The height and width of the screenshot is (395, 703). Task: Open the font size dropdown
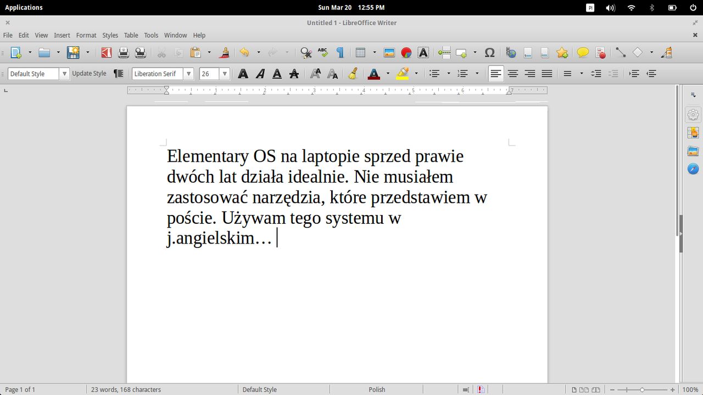click(x=224, y=74)
